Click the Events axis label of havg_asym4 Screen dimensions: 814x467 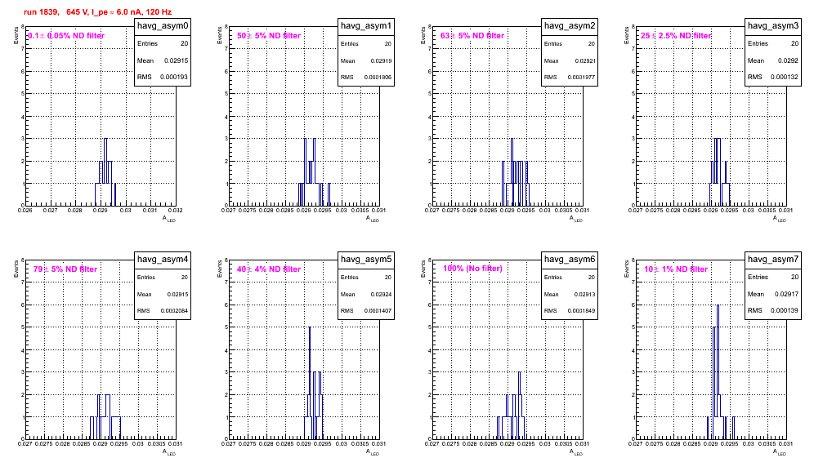(16, 269)
